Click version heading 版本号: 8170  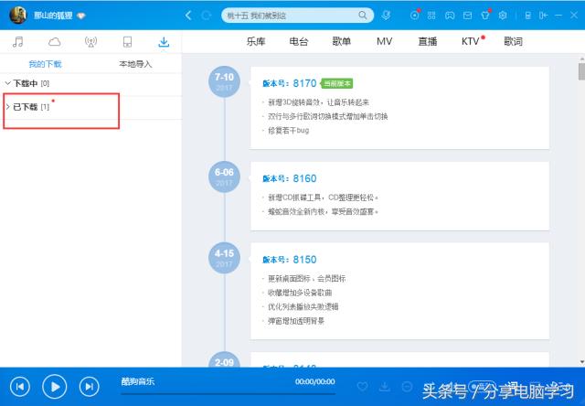[x=290, y=83]
